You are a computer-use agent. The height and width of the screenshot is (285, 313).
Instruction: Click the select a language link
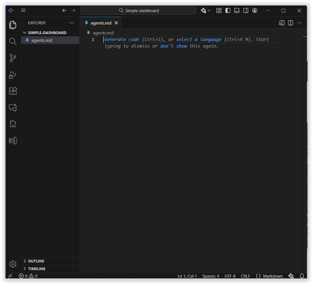[199, 39]
